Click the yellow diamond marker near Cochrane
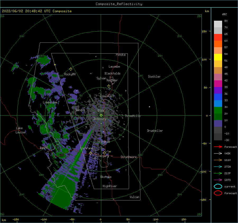 (90, 153)
